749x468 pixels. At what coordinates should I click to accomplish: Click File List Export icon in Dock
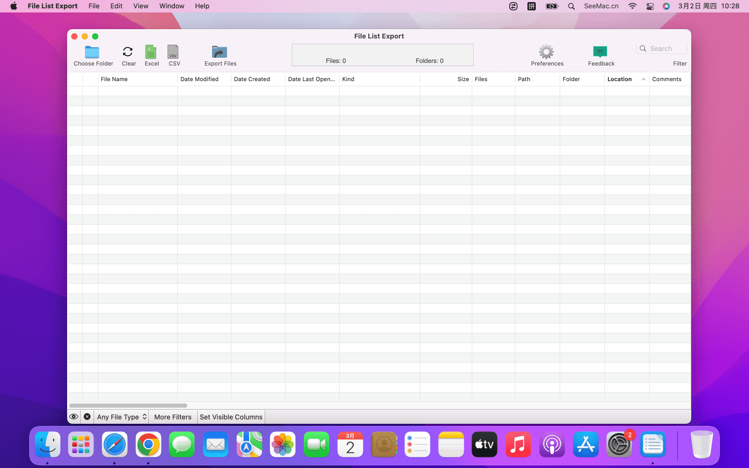(x=653, y=445)
